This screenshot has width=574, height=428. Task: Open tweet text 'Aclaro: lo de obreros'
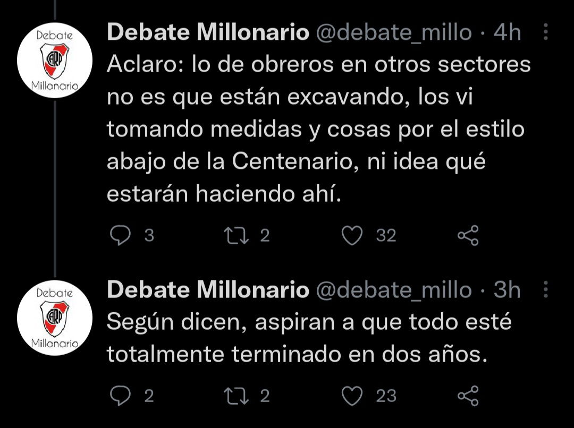318,129
